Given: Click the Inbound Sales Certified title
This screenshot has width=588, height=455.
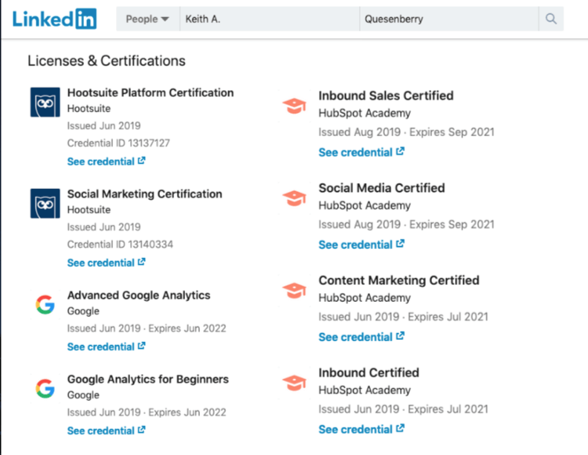Looking at the screenshot, I should pyautogui.click(x=386, y=96).
